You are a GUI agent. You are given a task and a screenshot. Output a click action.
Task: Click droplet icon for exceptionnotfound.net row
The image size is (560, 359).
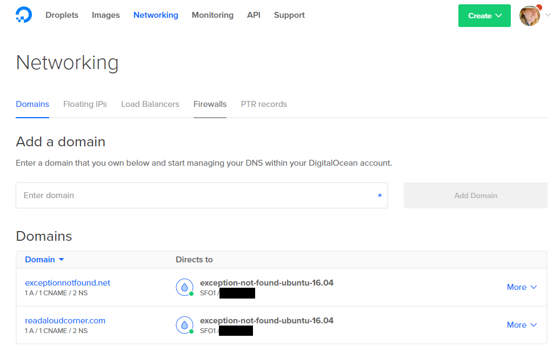pos(185,287)
